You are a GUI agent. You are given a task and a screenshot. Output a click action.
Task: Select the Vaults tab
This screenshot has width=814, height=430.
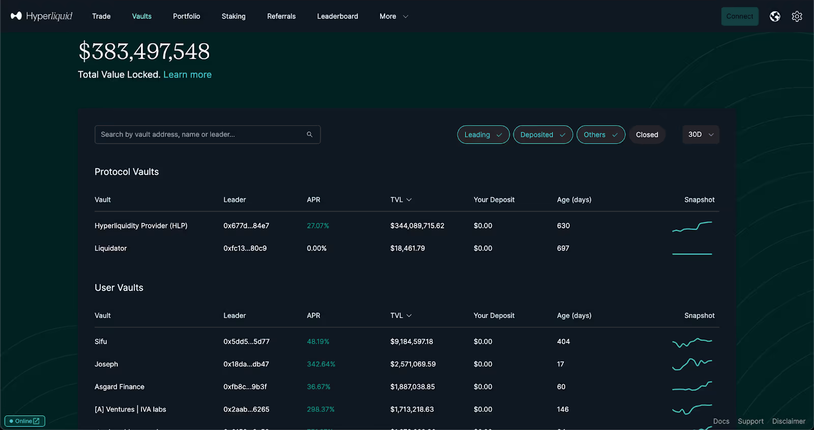click(142, 16)
